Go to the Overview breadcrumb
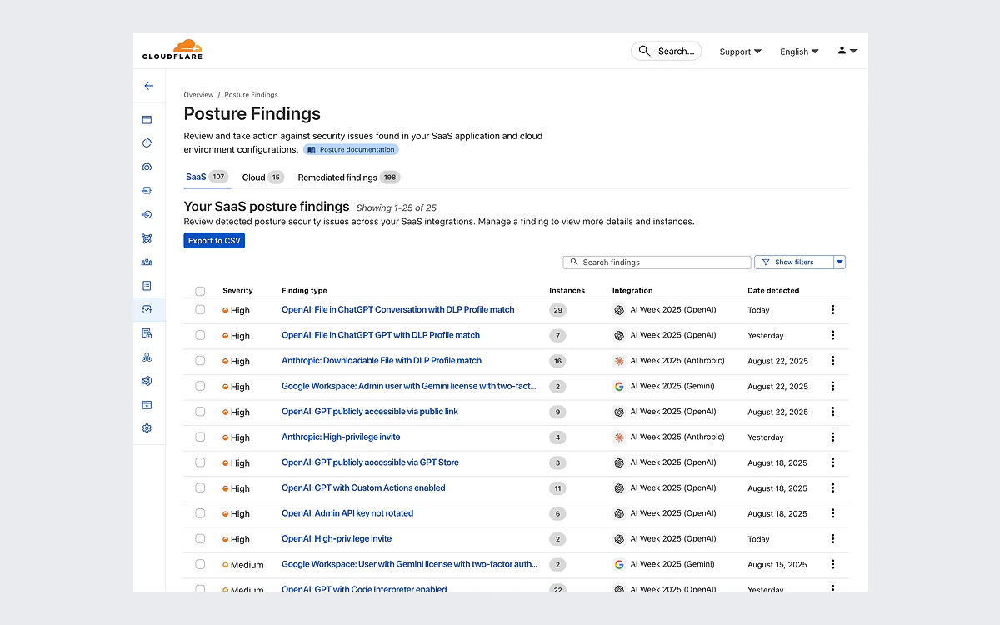Screen dimensions: 1000x625 click(x=198, y=95)
